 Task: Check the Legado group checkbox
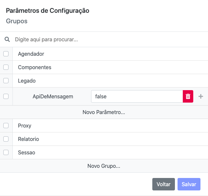click(6, 81)
